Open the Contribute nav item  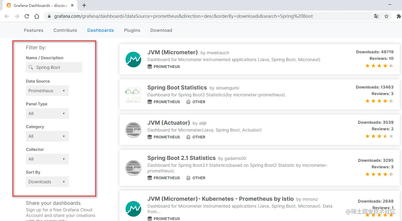pyautogui.click(x=65, y=30)
